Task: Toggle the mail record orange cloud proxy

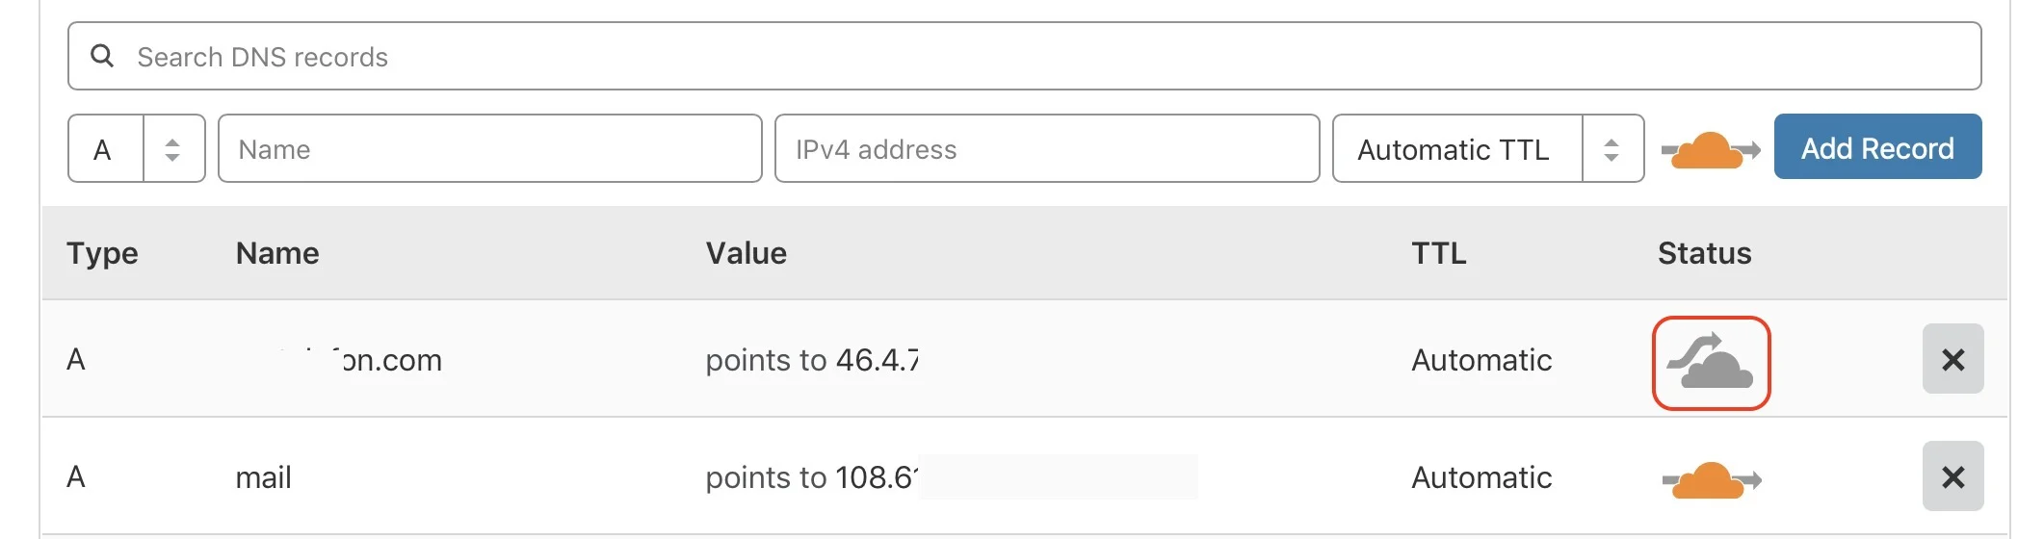Action: click(x=1711, y=479)
